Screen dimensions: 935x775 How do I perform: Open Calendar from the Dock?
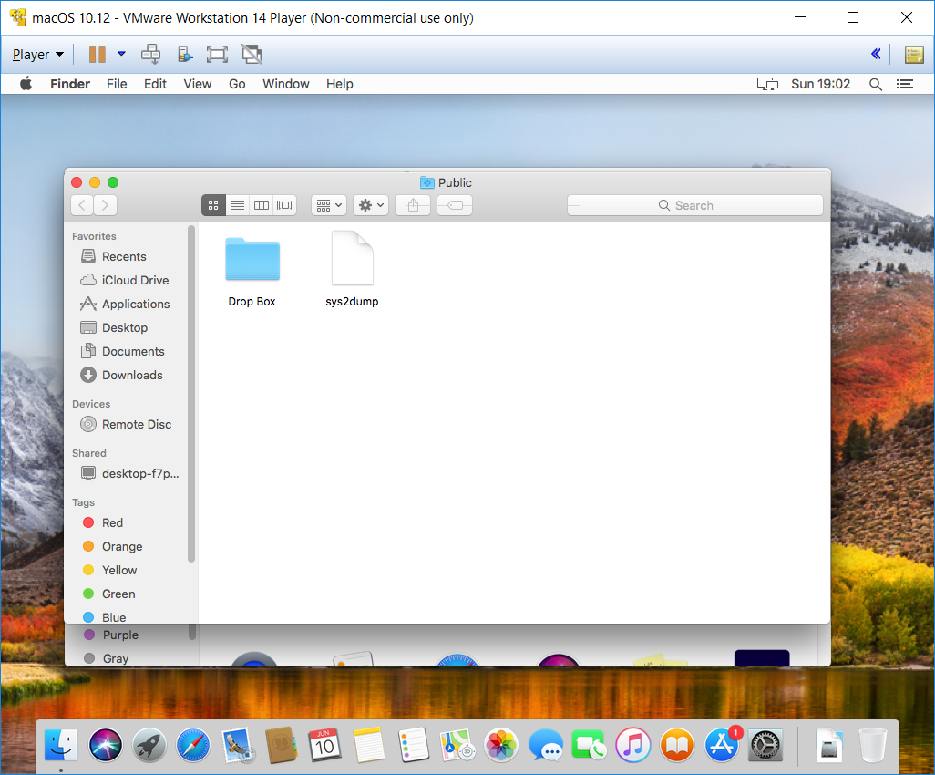point(325,745)
